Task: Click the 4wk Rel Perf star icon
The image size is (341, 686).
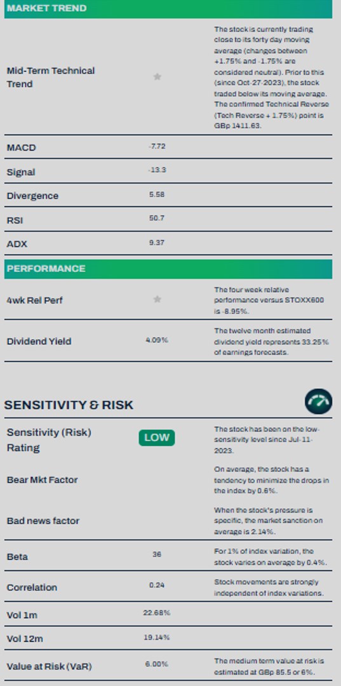Action: [157, 299]
